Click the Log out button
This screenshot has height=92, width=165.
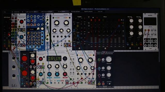coord(100,11)
